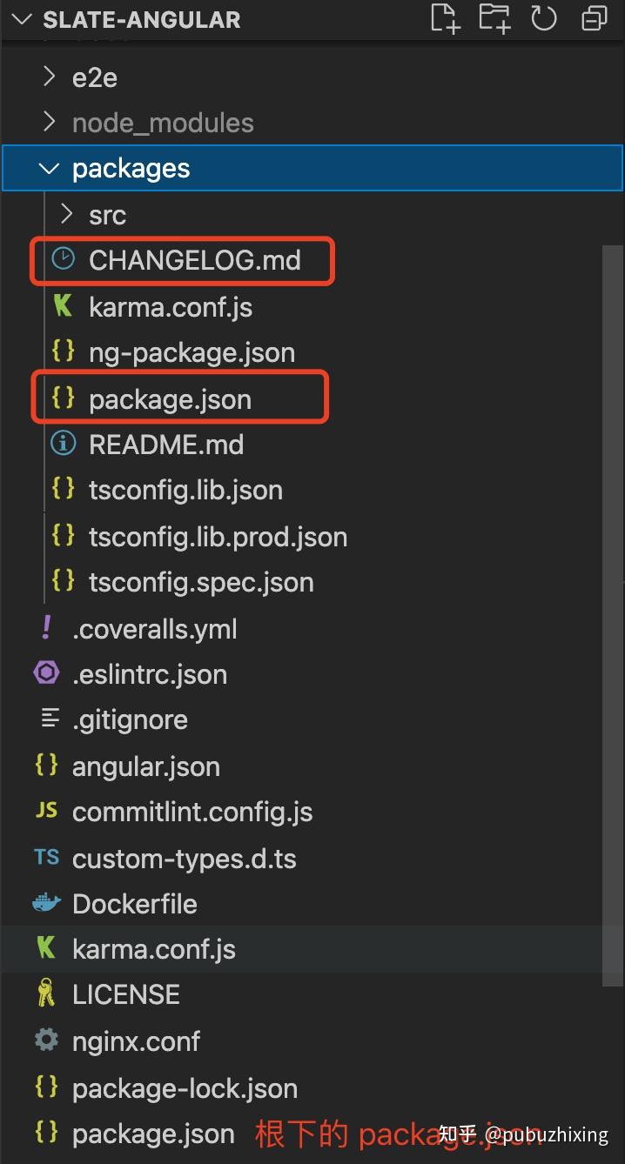Click the Explorer vertical scrollbar
The width and height of the screenshot is (625, 1164).
tap(614, 609)
